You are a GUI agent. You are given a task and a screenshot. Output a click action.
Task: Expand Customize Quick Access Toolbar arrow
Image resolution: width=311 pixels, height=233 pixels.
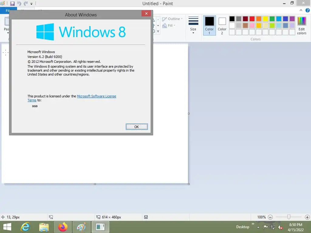coord(31,4)
